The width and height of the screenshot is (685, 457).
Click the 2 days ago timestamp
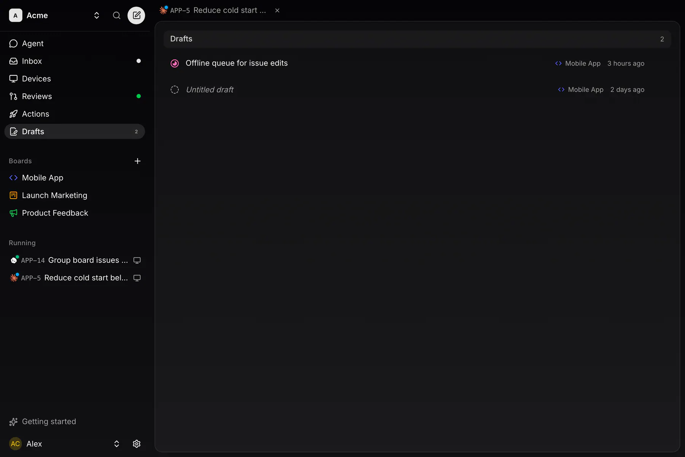pos(627,89)
